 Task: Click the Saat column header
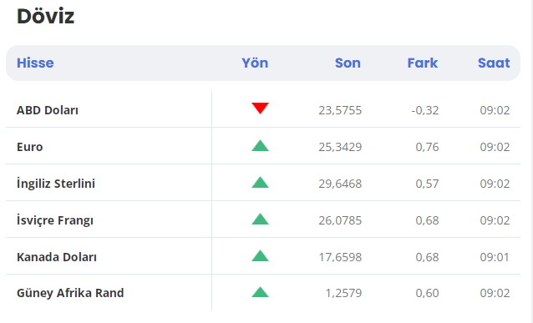[494, 63]
